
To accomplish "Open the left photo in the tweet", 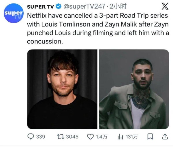I will pos(62,89).
